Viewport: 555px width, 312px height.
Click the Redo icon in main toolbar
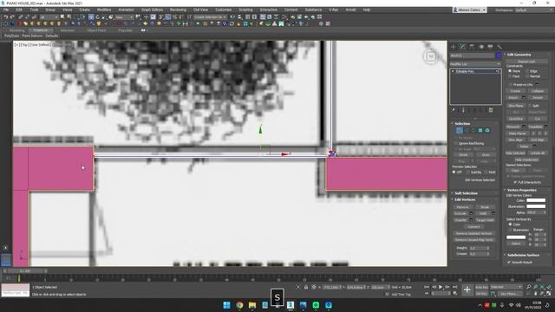[x=12, y=17]
